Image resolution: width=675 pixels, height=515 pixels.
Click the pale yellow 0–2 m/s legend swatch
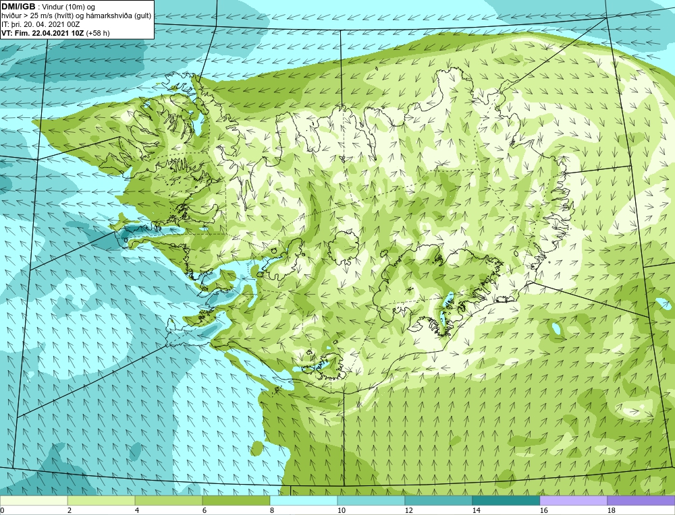(x=34, y=500)
